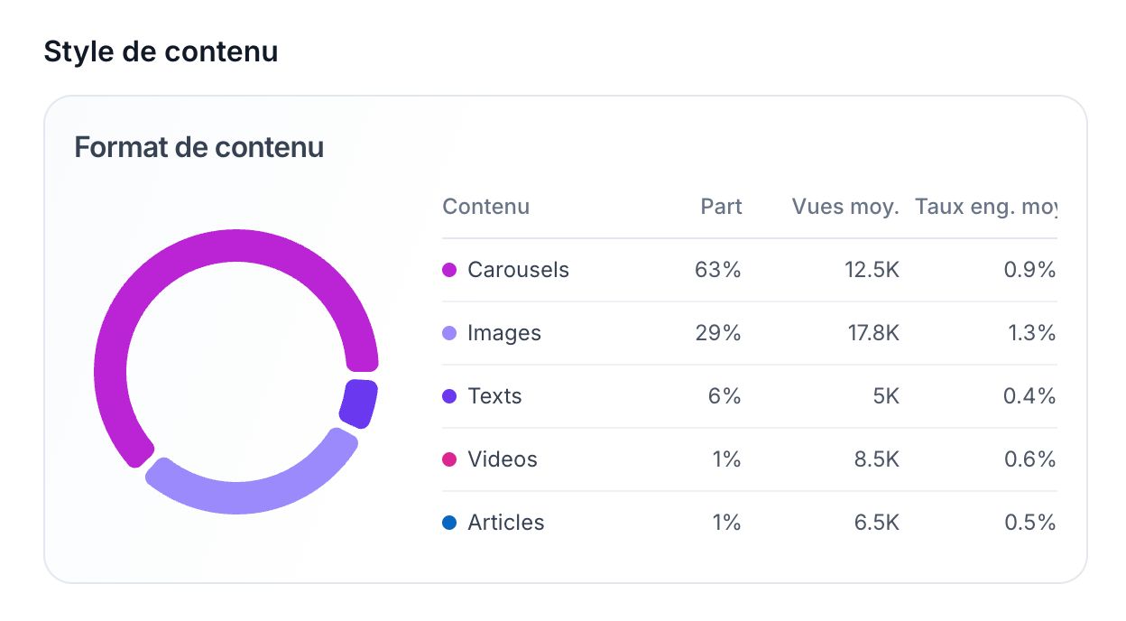Click the Images row label
The width and height of the screenshot is (1126, 621).
pyautogui.click(x=504, y=333)
